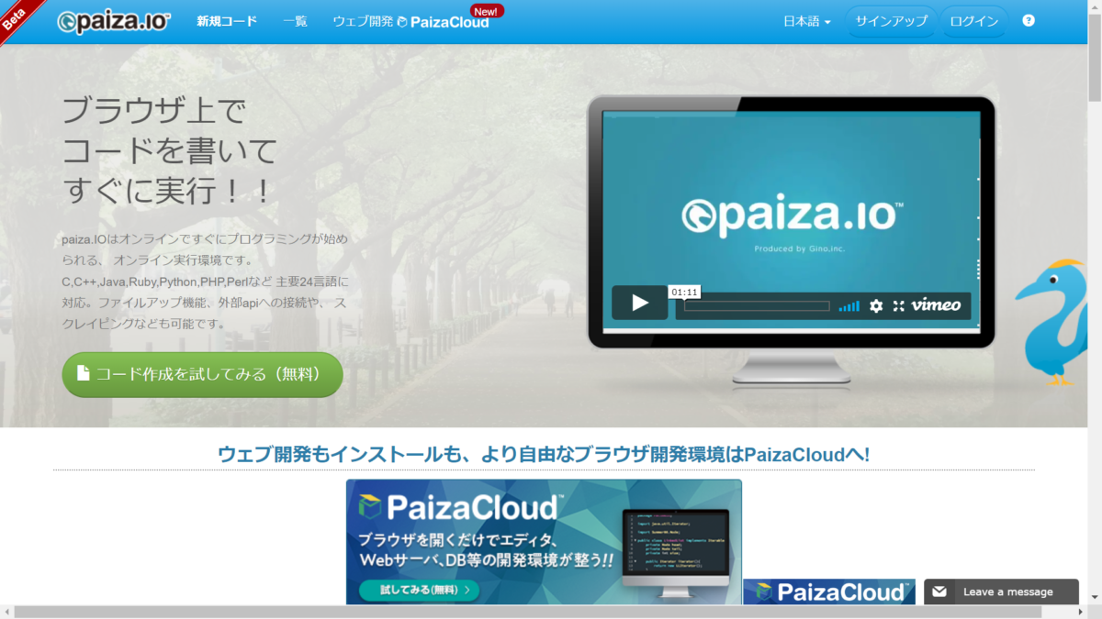
Task: Expand the language selector caret
Action: pos(827,22)
